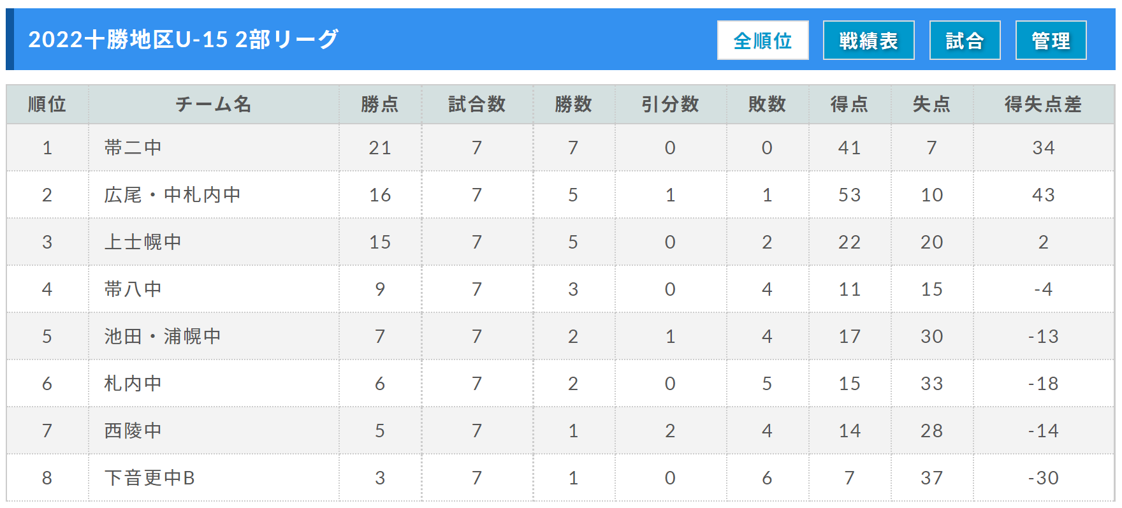Viewport: 1122px width, 508px height.
Task: Click the league title 2022十勝地区U-15 2部リーグ
Action: tap(184, 40)
